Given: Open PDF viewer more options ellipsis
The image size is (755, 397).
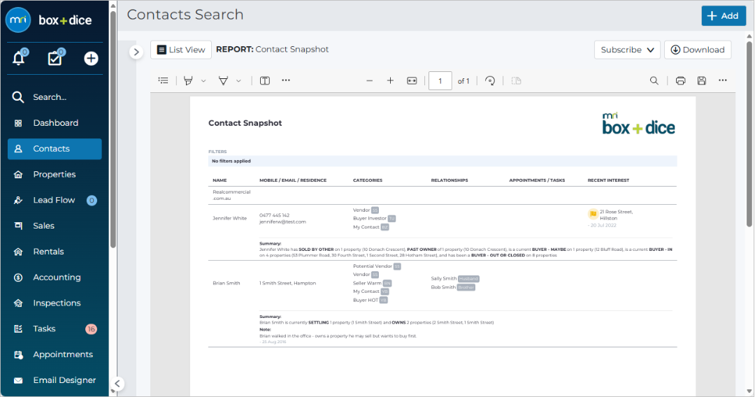Looking at the screenshot, I should coord(723,80).
